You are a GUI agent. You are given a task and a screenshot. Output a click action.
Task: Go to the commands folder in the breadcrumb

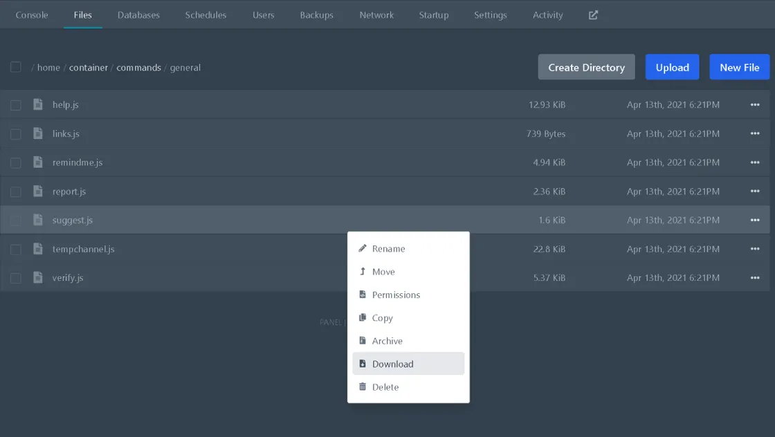[139, 68]
